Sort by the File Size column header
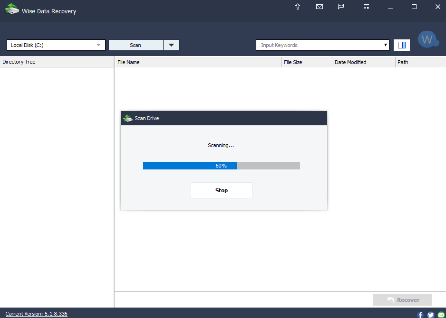 [307, 62]
